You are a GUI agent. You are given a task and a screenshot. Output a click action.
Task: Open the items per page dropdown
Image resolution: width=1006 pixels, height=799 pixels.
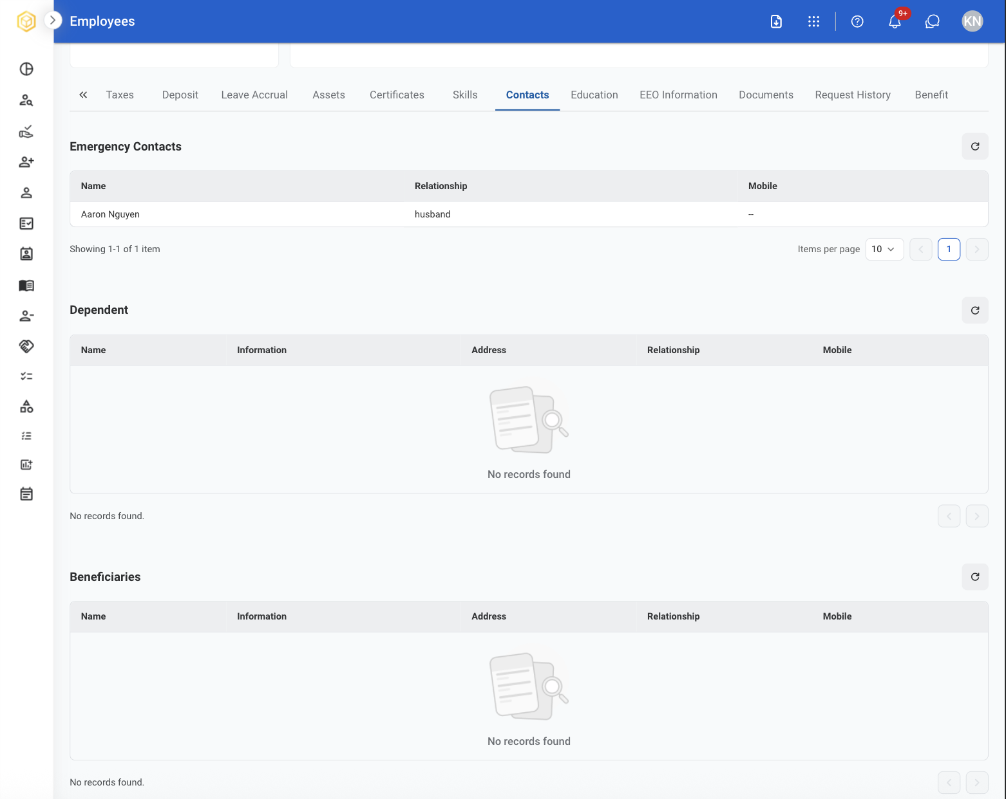(x=884, y=249)
